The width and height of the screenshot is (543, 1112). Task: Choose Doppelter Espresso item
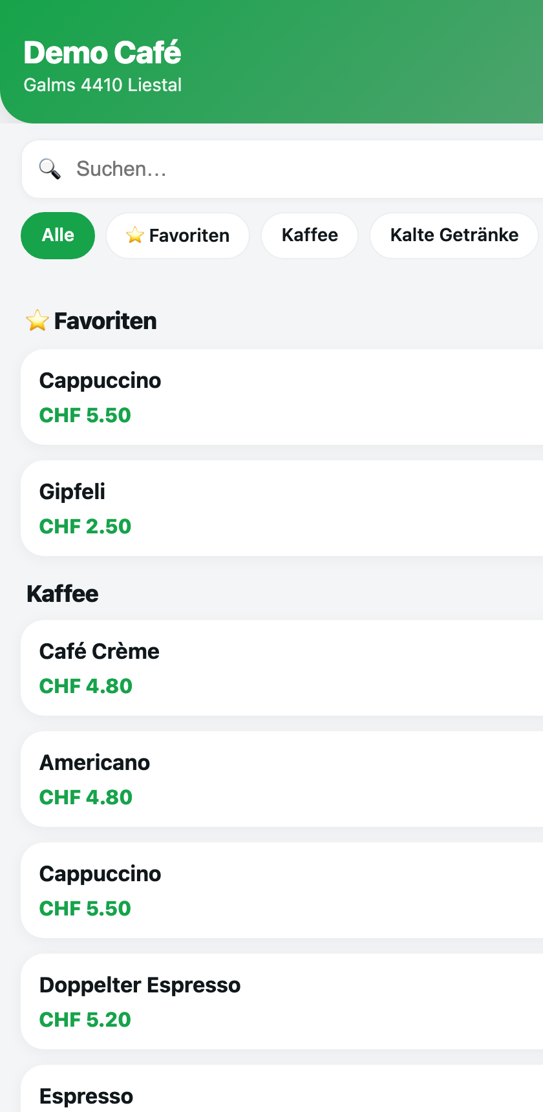(x=282, y=1001)
